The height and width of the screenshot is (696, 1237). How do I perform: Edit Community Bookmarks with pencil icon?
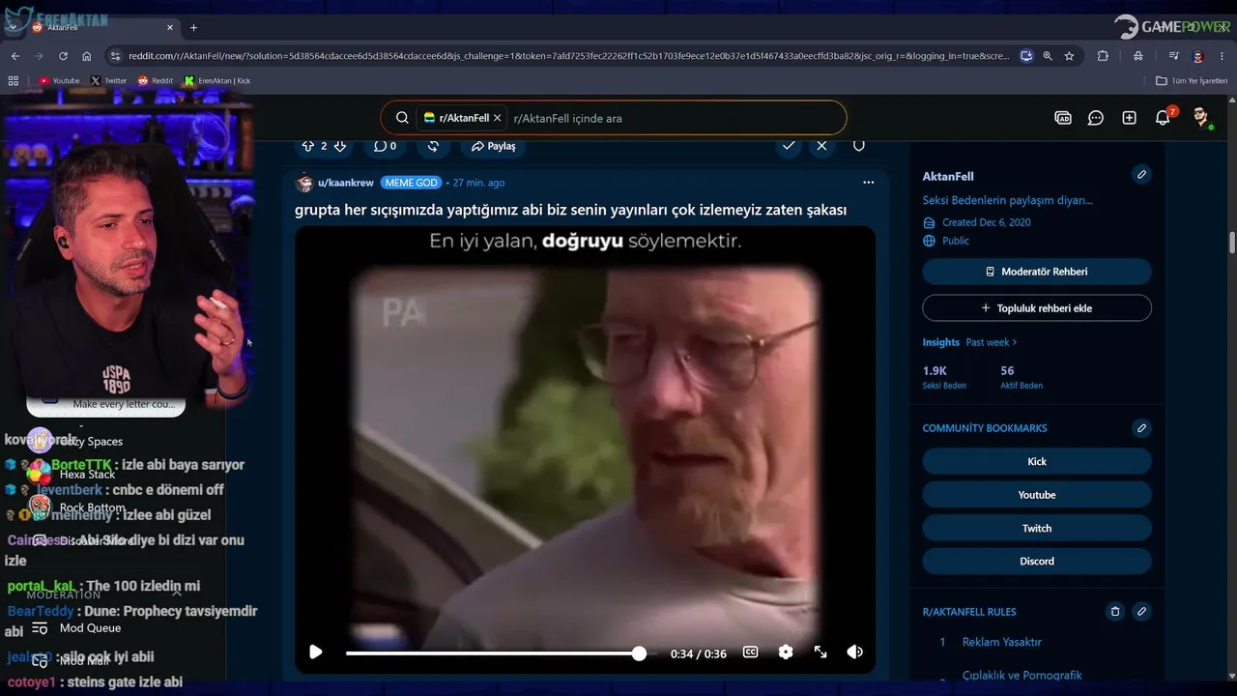pyautogui.click(x=1141, y=428)
